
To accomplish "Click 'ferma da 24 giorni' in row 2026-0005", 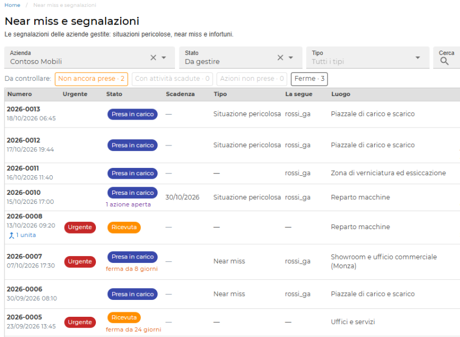I will pos(134,330).
